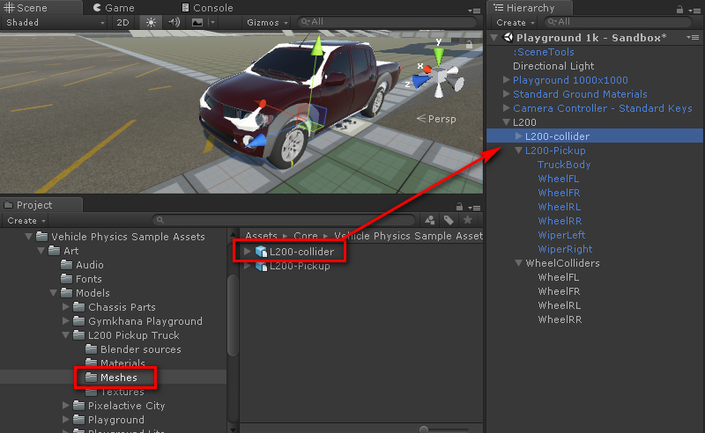Select L200-collider asset in Project
Screen dimensions: 705x433
coord(301,252)
